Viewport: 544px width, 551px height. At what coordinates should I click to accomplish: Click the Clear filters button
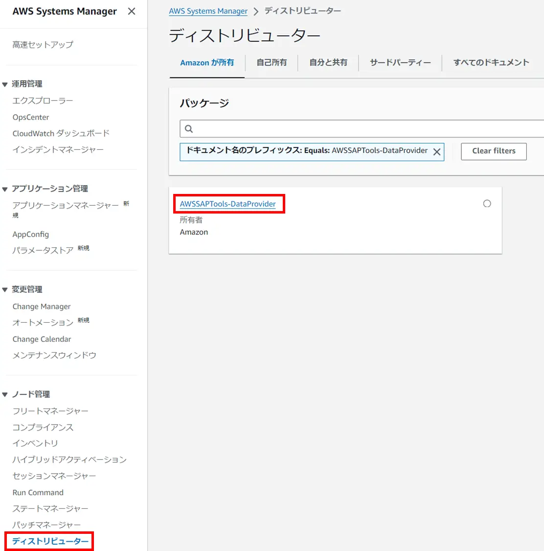pos(494,151)
